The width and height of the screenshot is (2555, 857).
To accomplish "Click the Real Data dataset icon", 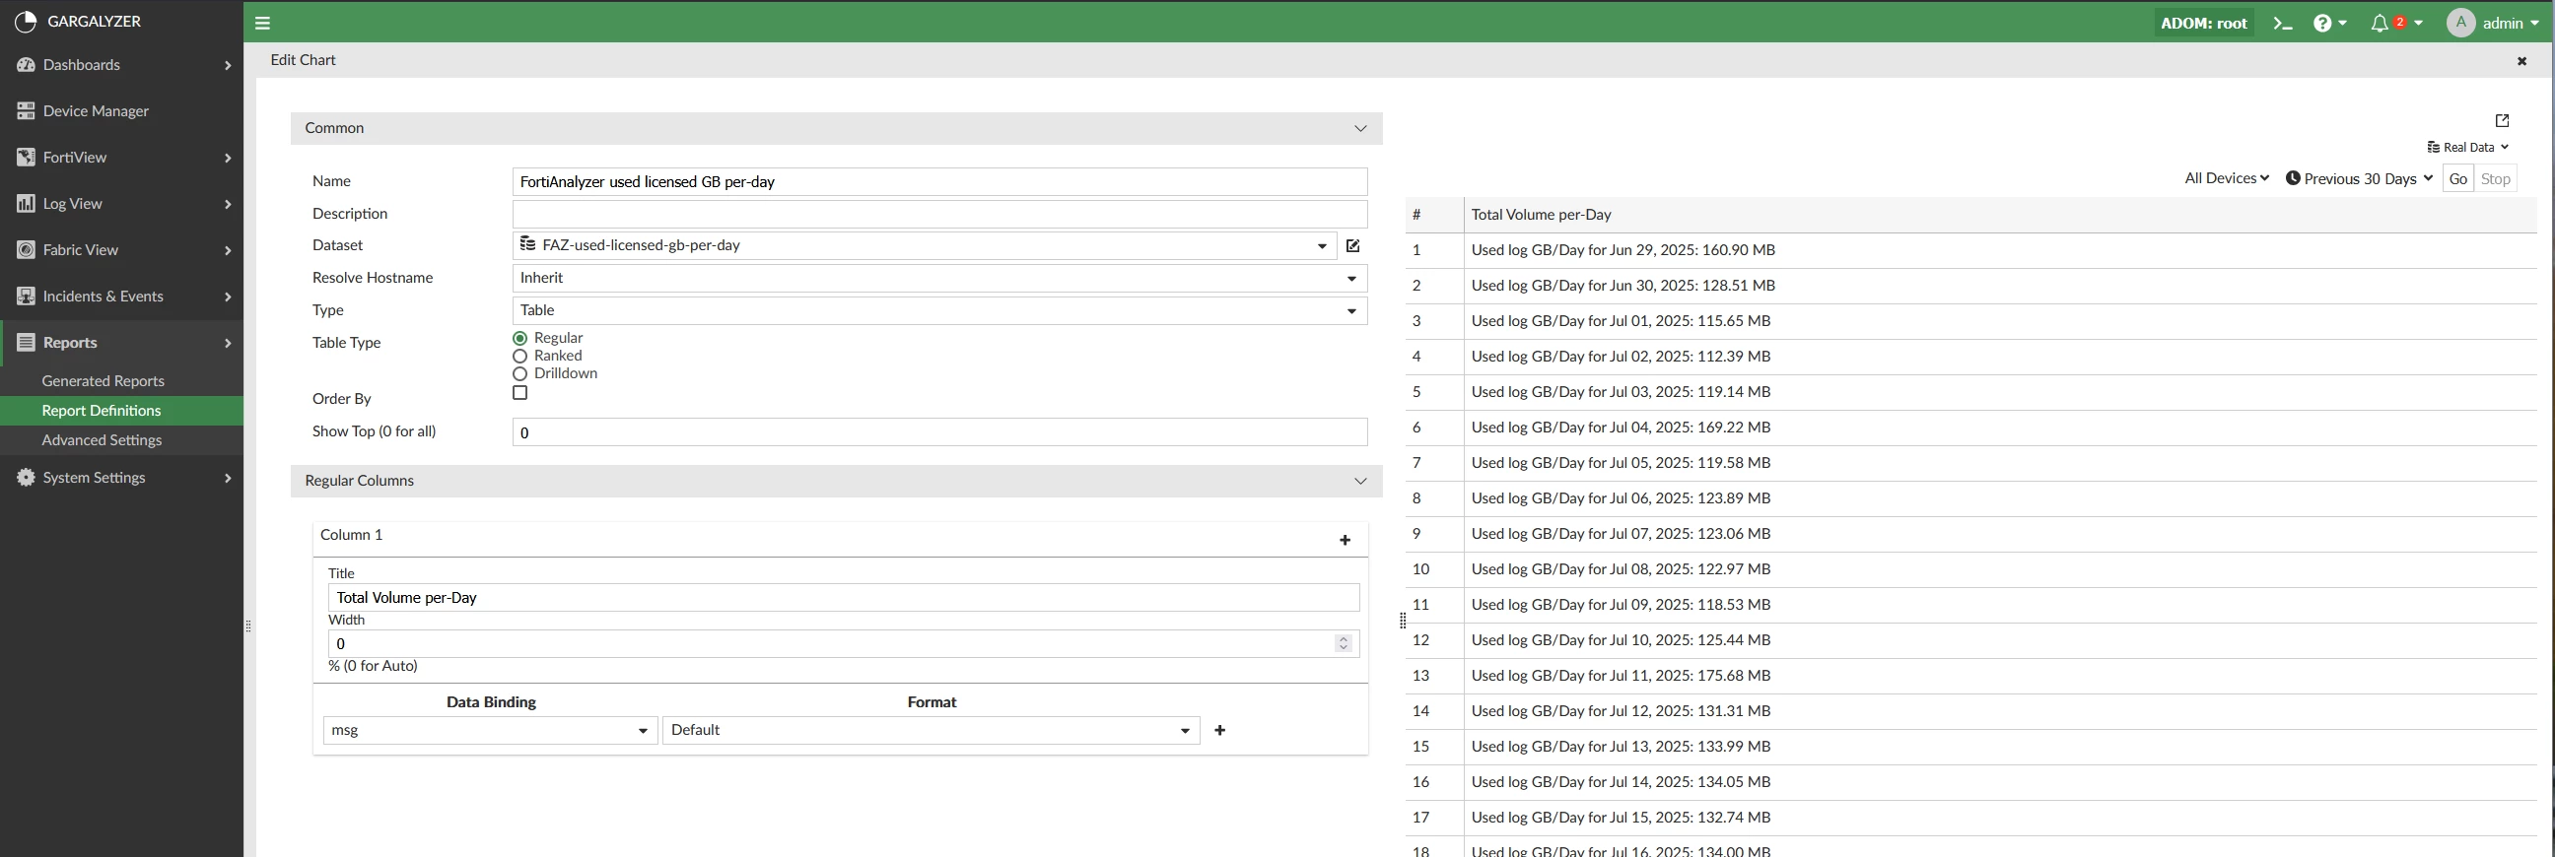I will point(2433,148).
